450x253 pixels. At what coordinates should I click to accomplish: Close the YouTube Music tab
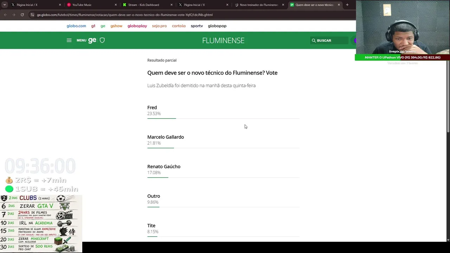pyautogui.click(x=116, y=5)
